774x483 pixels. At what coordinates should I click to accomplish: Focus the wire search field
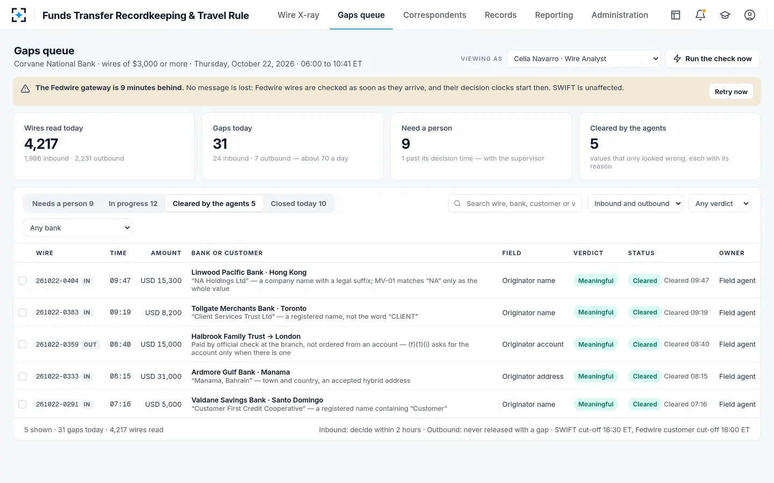pos(515,203)
